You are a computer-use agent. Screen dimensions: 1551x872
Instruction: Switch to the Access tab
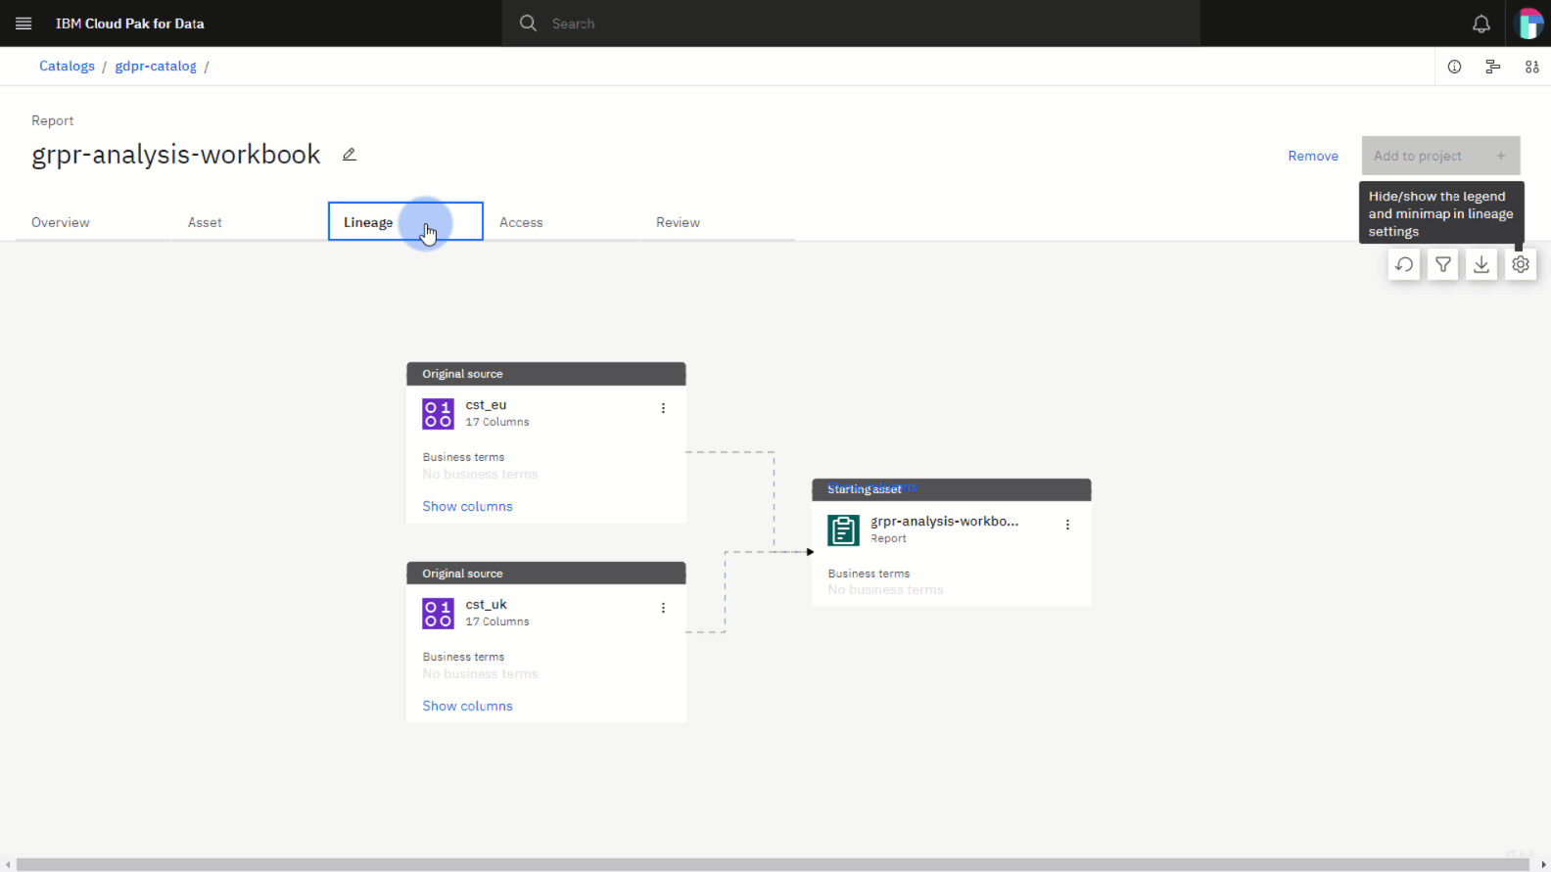point(521,222)
